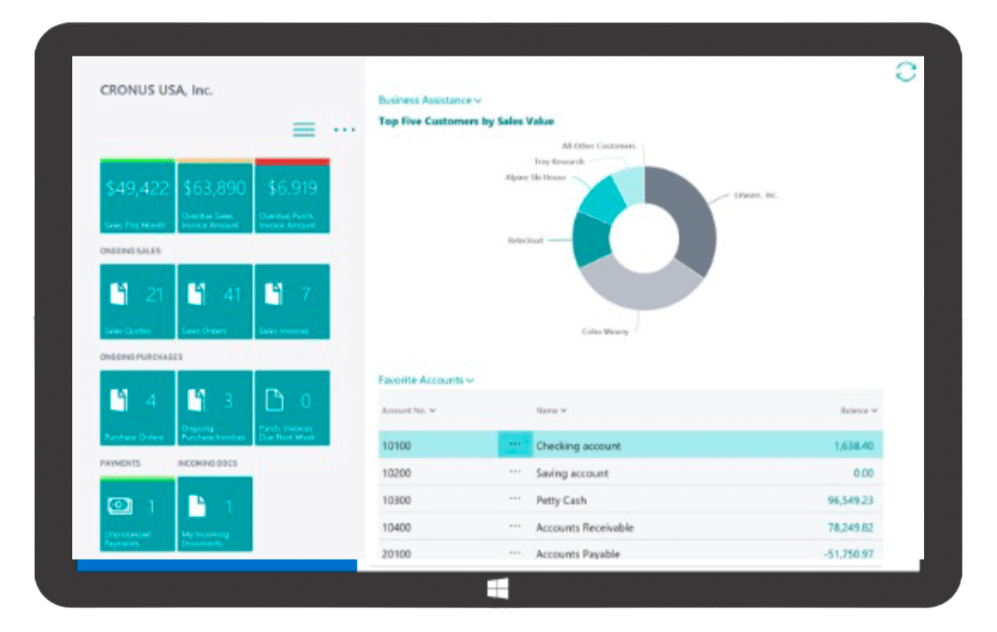
Task: Open the three-dot more options menu
Action: point(344,130)
